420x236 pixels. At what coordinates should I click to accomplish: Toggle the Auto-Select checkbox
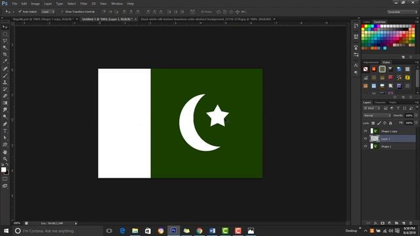(x=20, y=12)
